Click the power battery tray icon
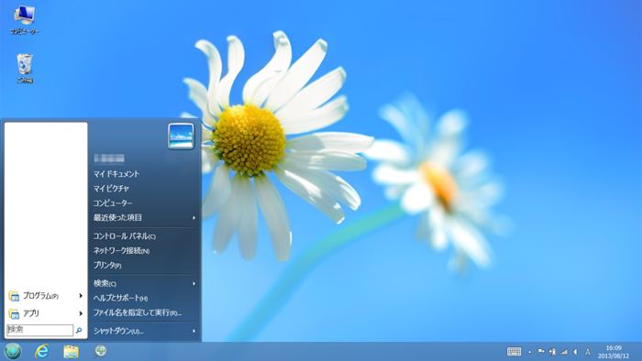 tap(552, 352)
